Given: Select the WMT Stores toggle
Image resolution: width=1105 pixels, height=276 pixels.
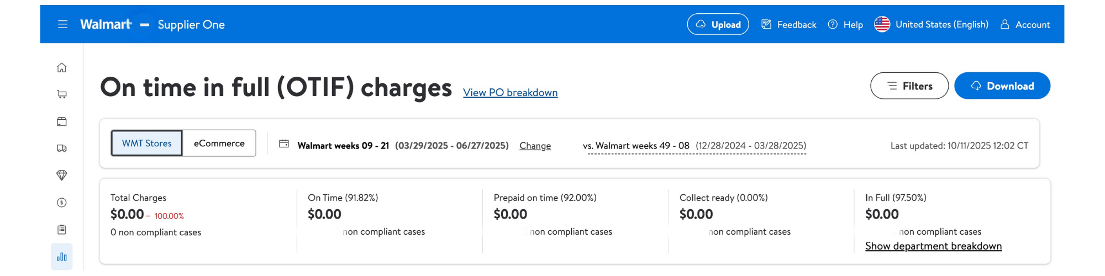Looking at the screenshot, I should coord(147,143).
